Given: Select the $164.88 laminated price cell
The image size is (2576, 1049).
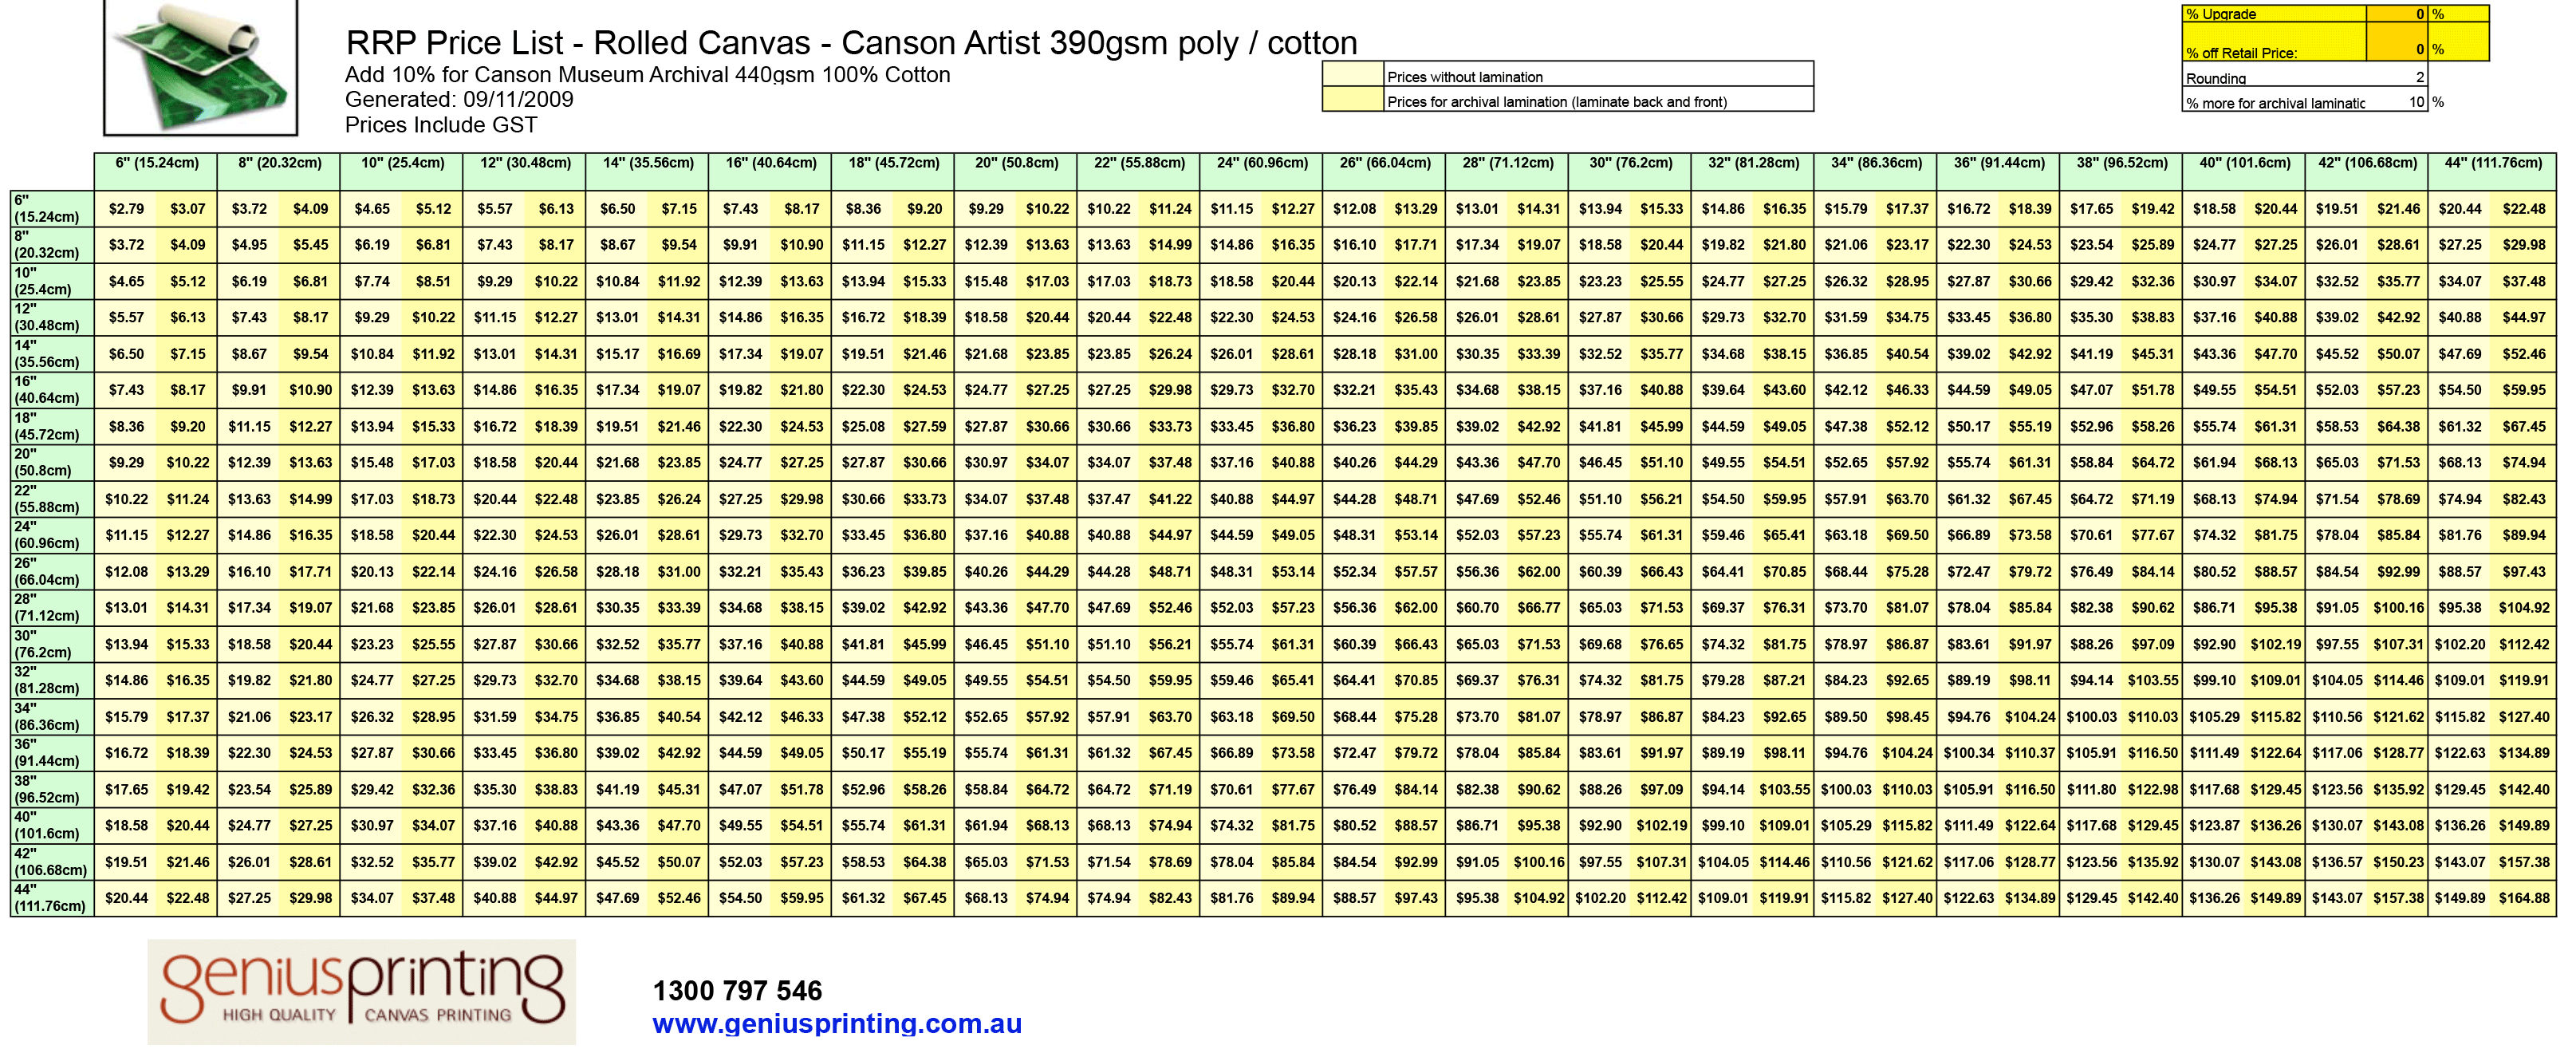Looking at the screenshot, I should 2524,898.
